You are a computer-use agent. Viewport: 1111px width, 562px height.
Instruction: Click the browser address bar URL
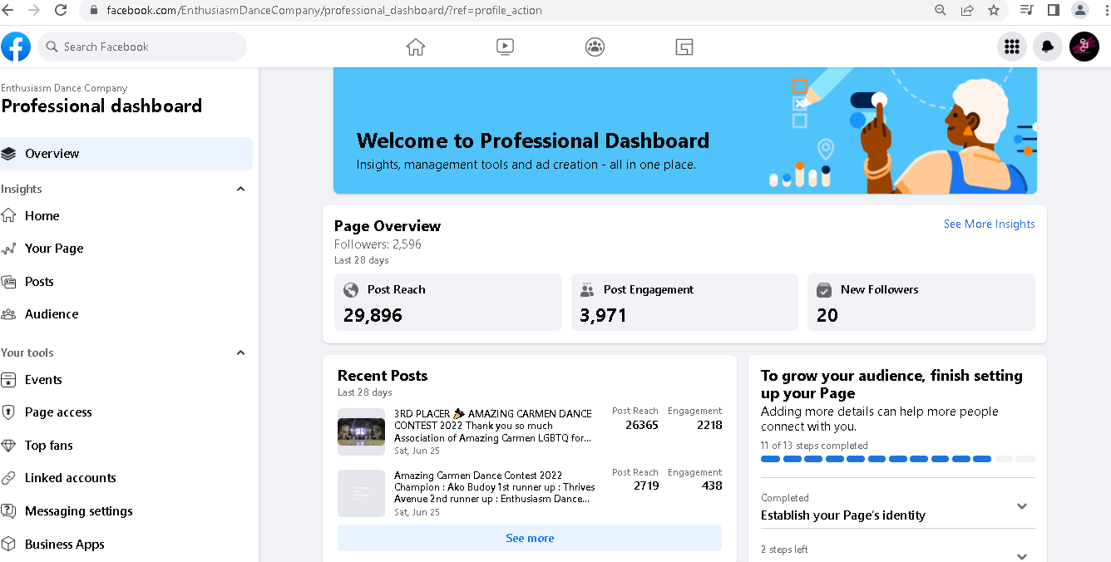(324, 11)
